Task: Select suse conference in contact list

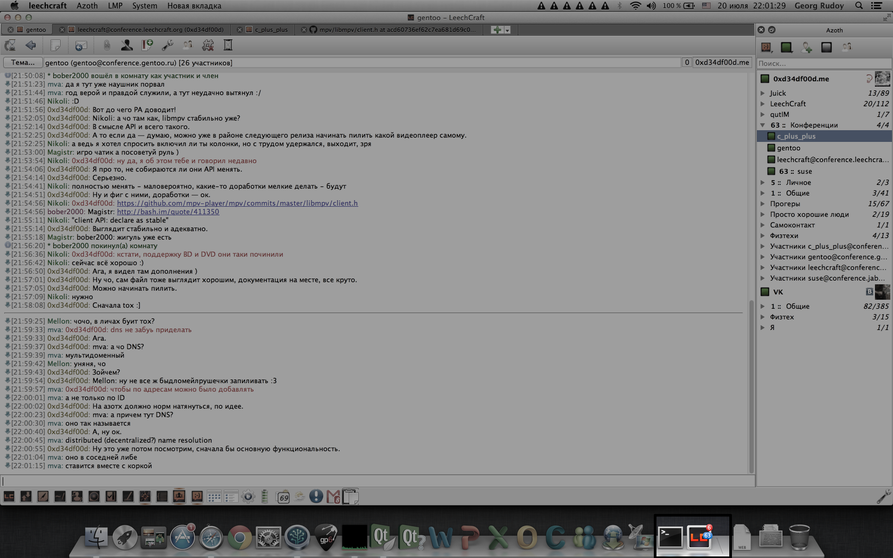Action: tap(824, 172)
